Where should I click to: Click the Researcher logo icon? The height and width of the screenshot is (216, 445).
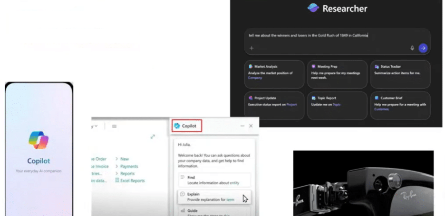coord(313,8)
